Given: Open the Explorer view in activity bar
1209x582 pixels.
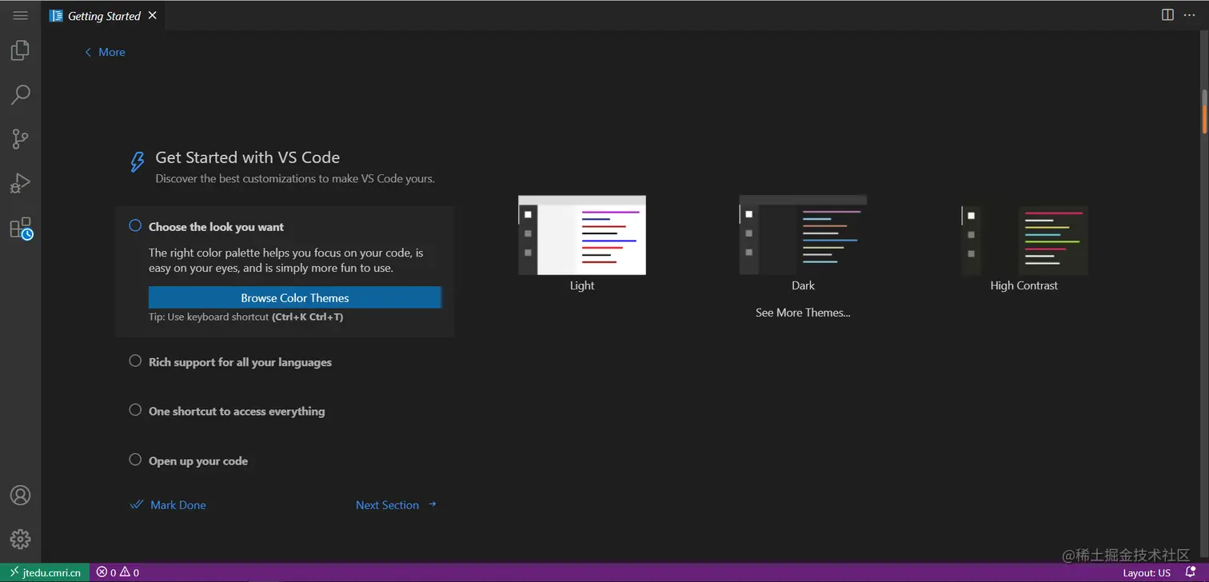Looking at the screenshot, I should click(20, 50).
